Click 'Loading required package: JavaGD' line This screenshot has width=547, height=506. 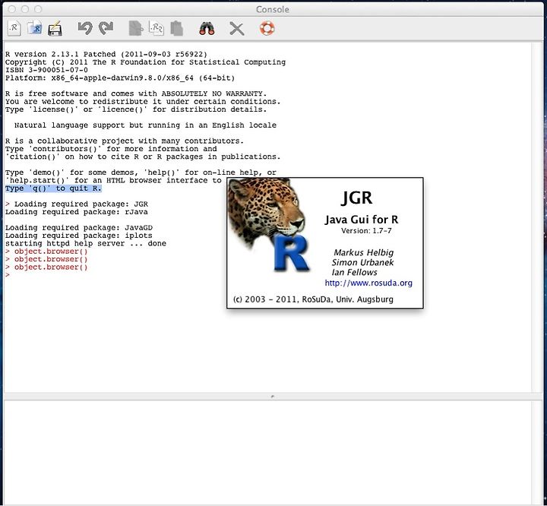pyautogui.click(x=79, y=227)
